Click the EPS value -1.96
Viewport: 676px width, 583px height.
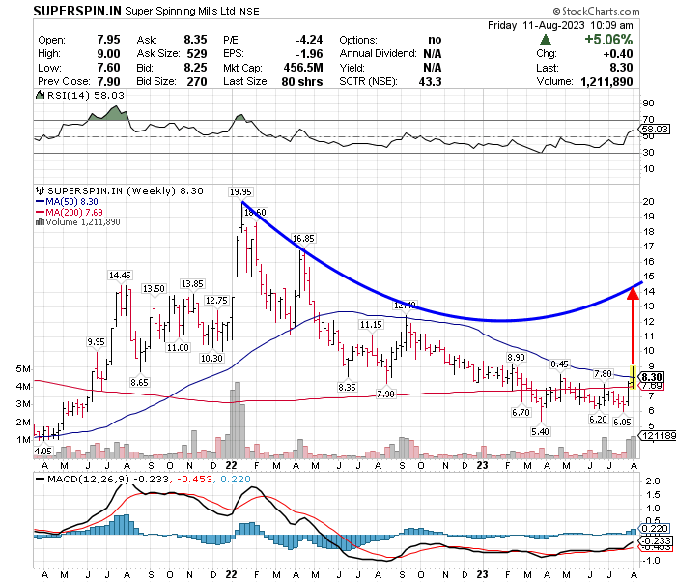(310, 54)
